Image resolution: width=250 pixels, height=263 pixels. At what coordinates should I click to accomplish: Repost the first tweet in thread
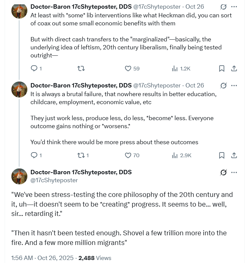click(81, 68)
